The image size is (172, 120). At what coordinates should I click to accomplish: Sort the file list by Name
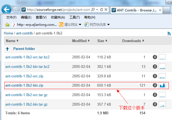12,41
